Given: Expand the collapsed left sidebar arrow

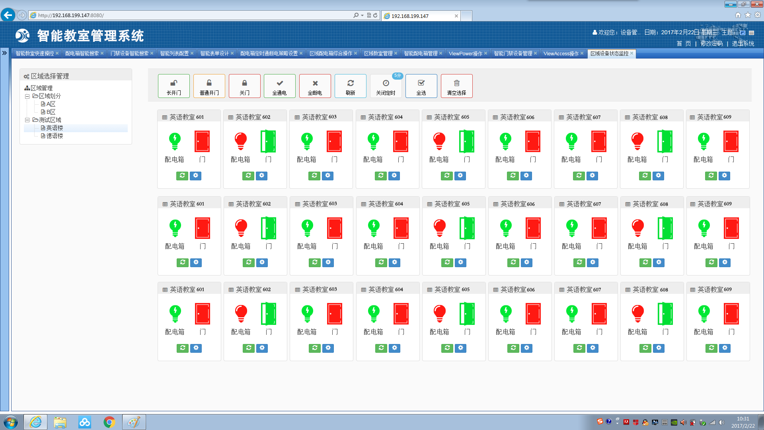Looking at the screenshot, I should [x=4, y=53].
